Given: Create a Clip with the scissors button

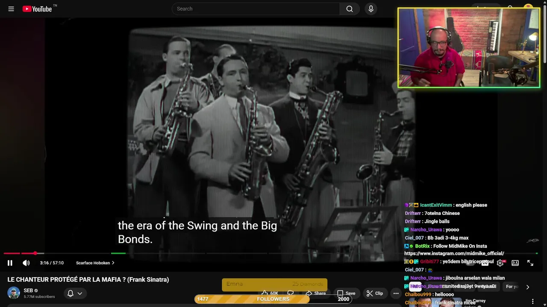Looking at the screenshot, I should point(375,293).
